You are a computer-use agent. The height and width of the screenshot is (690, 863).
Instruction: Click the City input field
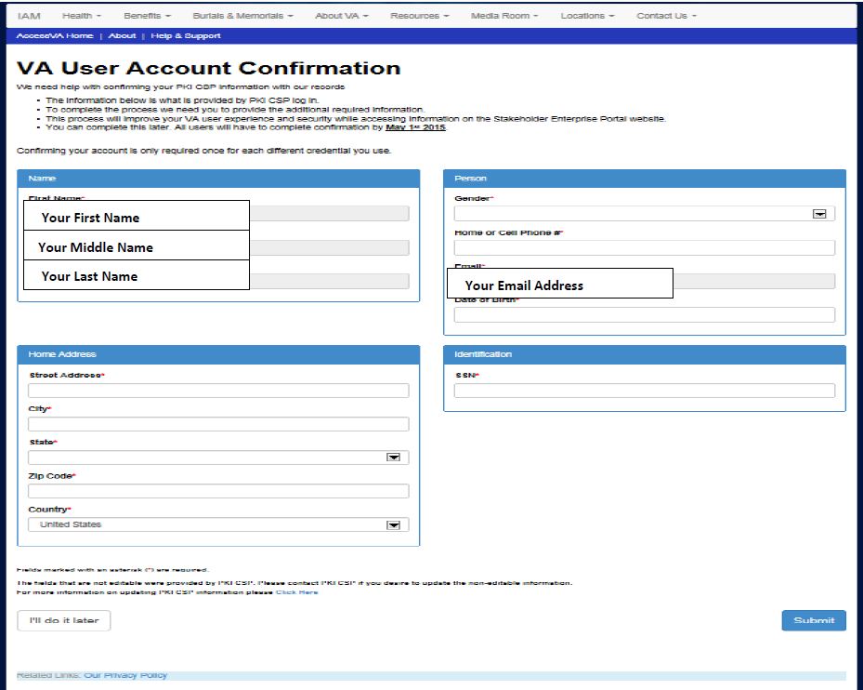pos(218,424)
